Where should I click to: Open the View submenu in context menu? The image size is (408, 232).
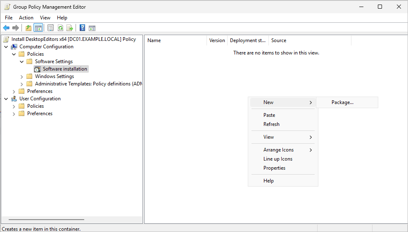pos(283,137)
